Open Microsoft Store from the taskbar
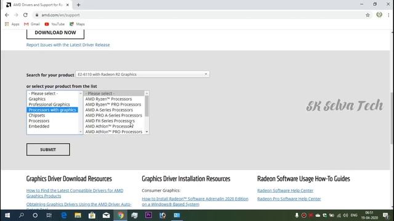Image resolution: width=394 pixels, height=221 pixels. coord(92,215)
